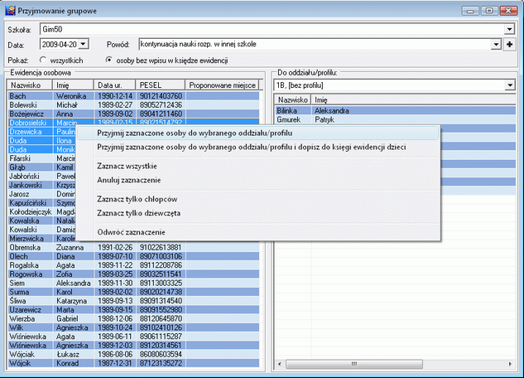Choose 'Przyjmij zaznaczone osoby do wybranego oddziału/profilu'
This screenshot has height=378, width=524.
[257, 133]
